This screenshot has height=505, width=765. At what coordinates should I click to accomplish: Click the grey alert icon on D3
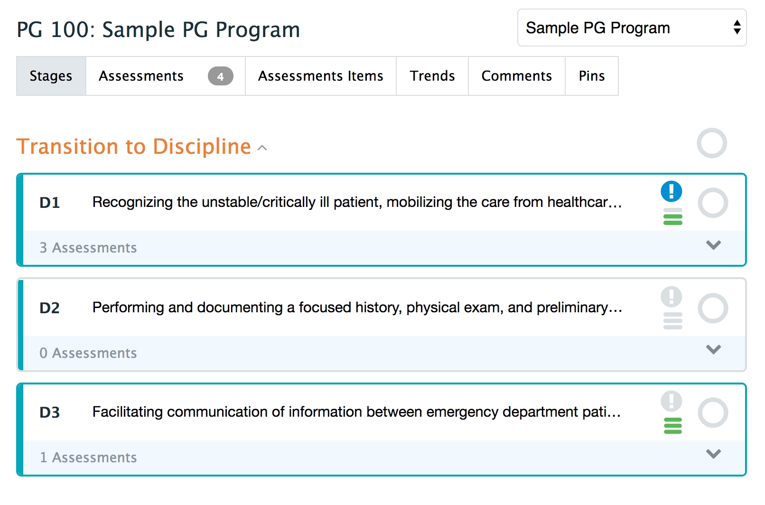[x=671, y=401]
